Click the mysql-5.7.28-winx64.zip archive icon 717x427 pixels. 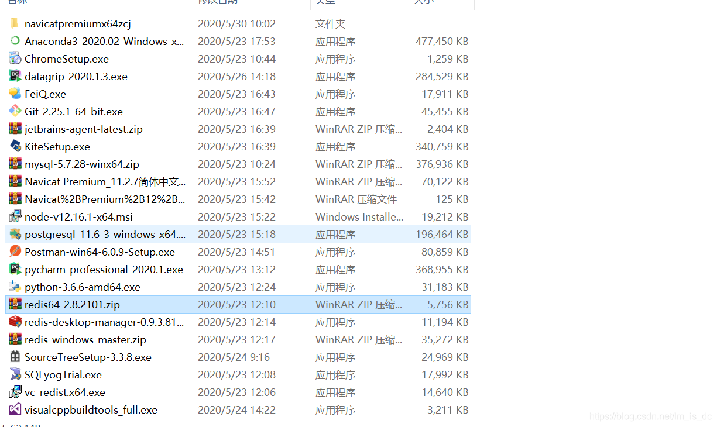(15, 164)
